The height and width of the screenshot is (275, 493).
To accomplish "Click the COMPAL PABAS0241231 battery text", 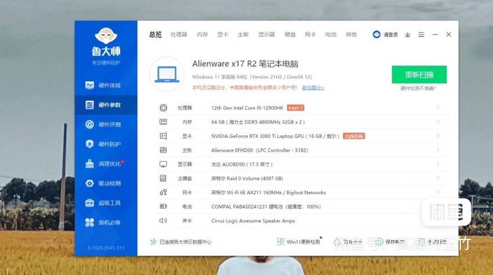I will coord(266,207).
